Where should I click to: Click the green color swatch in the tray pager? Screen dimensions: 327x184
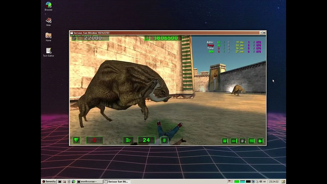click(x=237, y=181)
